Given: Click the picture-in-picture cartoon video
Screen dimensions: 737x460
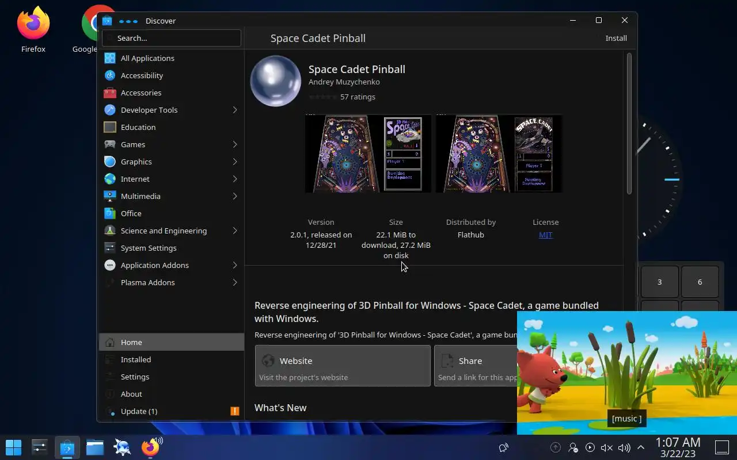Looking at the screenshot, I should [627, 373].
